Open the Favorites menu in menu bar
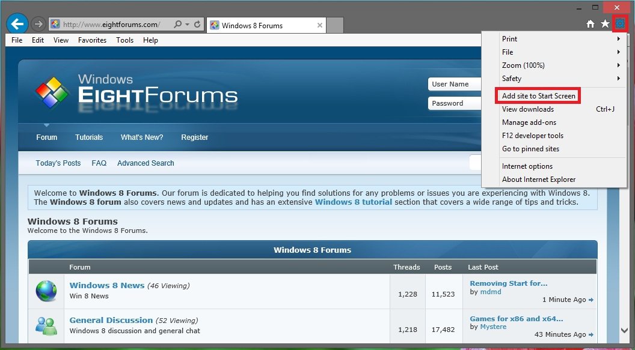The image size is (635, 350). point(92,40)
